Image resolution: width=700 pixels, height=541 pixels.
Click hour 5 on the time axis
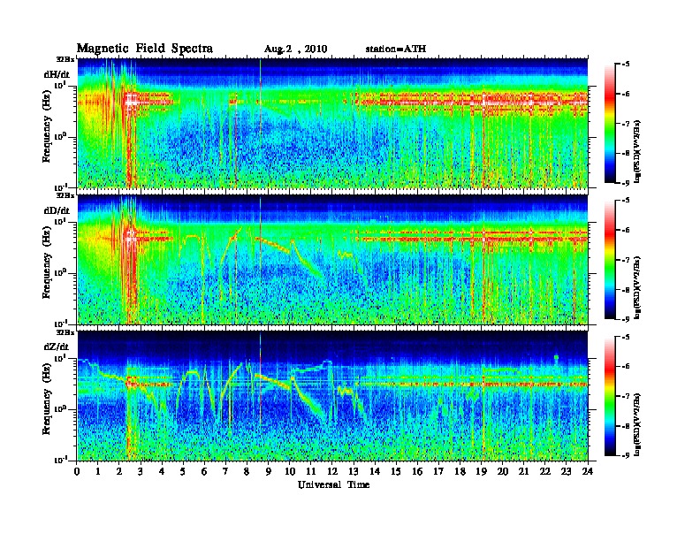pos(183,471)
